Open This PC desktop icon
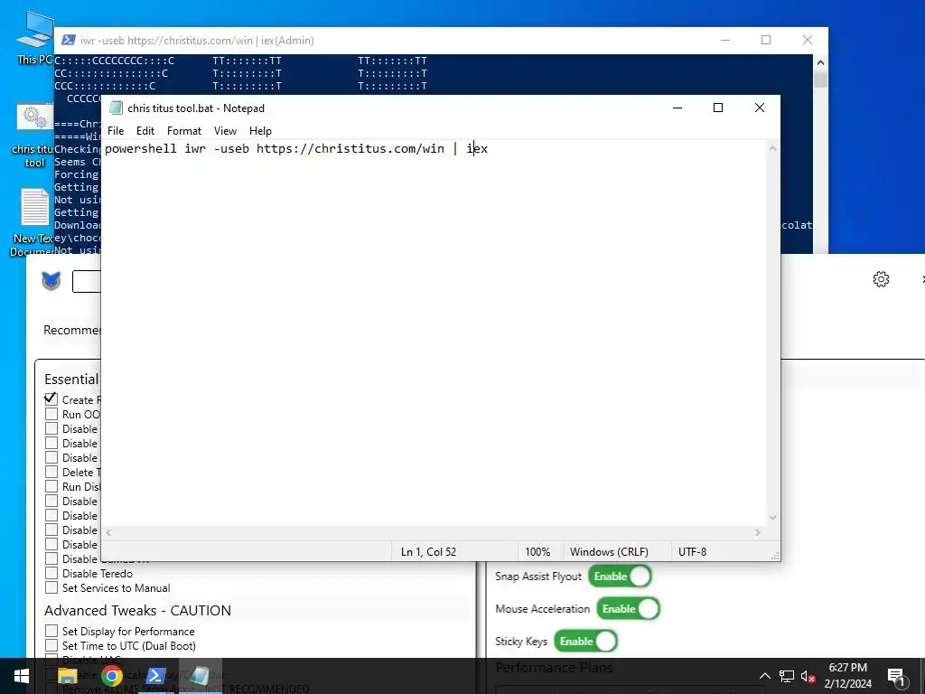This screenshot has width=925, height=694. click(x=35, y=37)
